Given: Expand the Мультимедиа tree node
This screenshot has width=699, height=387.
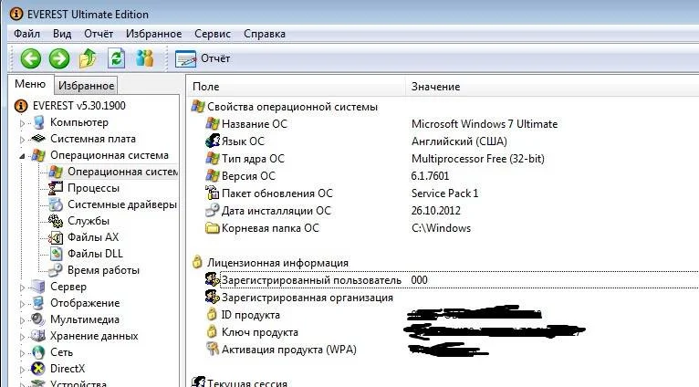Looking at the screenshot, I should [22, 320].
